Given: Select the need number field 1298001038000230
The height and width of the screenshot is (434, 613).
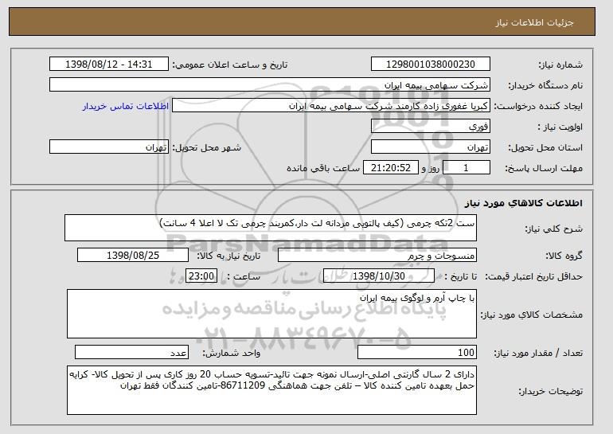Looking at the screenshot, I should tap(431, 65).
